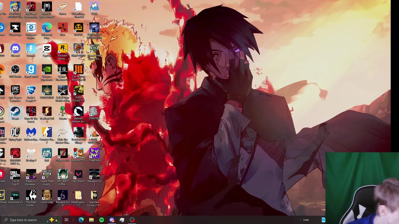Select Halo The Master Chief Collection icon

pyautogui.click(x=63, y=135)
